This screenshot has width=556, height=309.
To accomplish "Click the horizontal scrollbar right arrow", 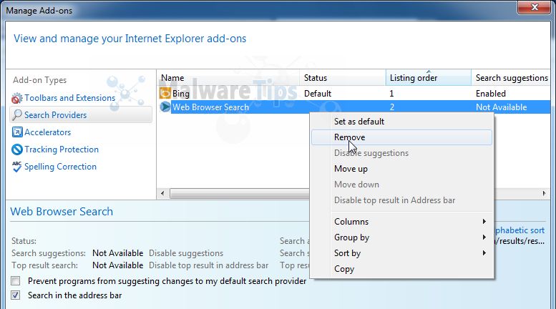I will [x=545, y=193].
